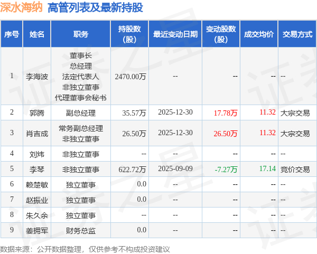Image resolution: width=317 pixels, height=254 pixels.
Task: Click the name 肖吉成
Action: pos(37,134)
